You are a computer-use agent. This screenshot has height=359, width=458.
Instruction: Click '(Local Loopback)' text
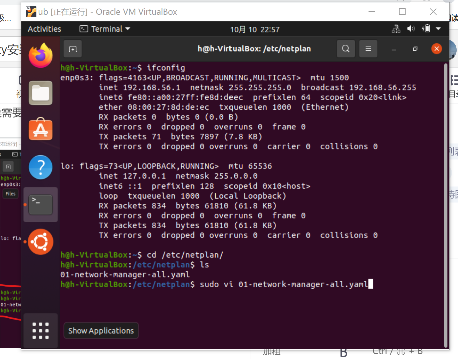(x=248, y=196)
